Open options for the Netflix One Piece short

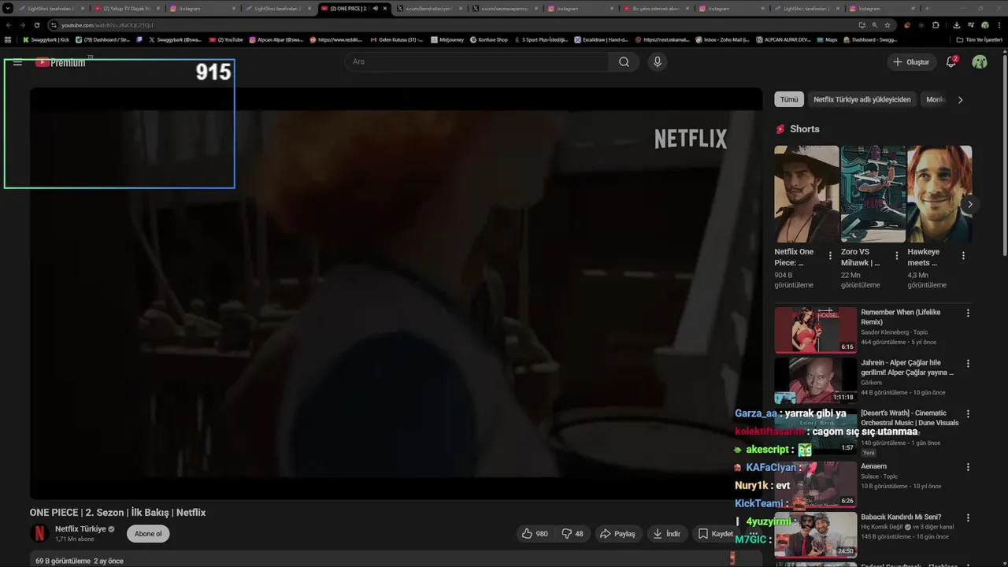[x=830, y=256]
